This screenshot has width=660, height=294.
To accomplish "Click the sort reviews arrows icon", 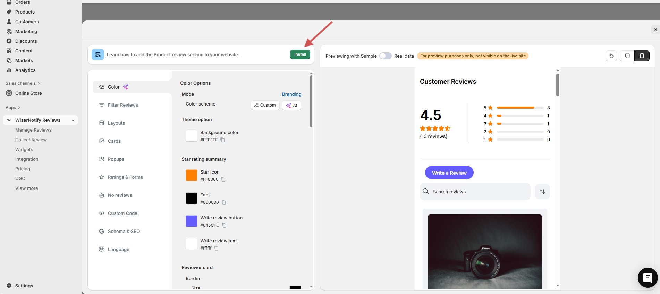I will click(542, 192).
